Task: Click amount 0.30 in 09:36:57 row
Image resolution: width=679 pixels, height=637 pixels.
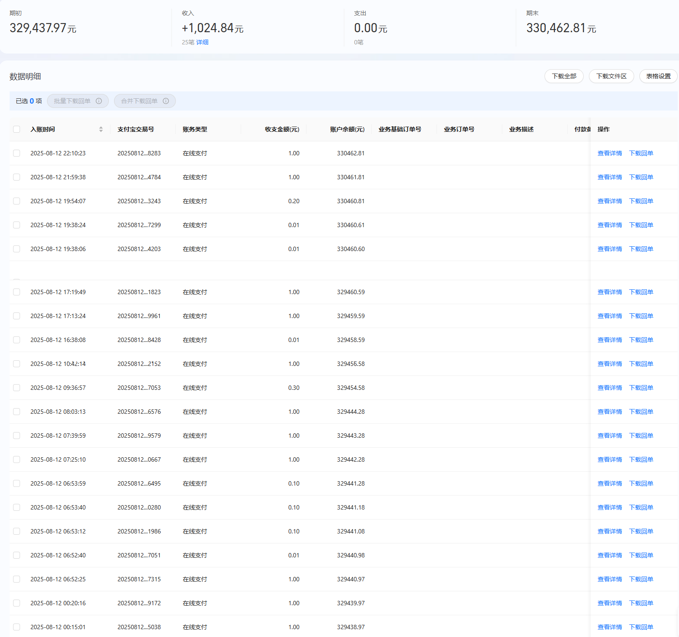Action: [294, 388]
